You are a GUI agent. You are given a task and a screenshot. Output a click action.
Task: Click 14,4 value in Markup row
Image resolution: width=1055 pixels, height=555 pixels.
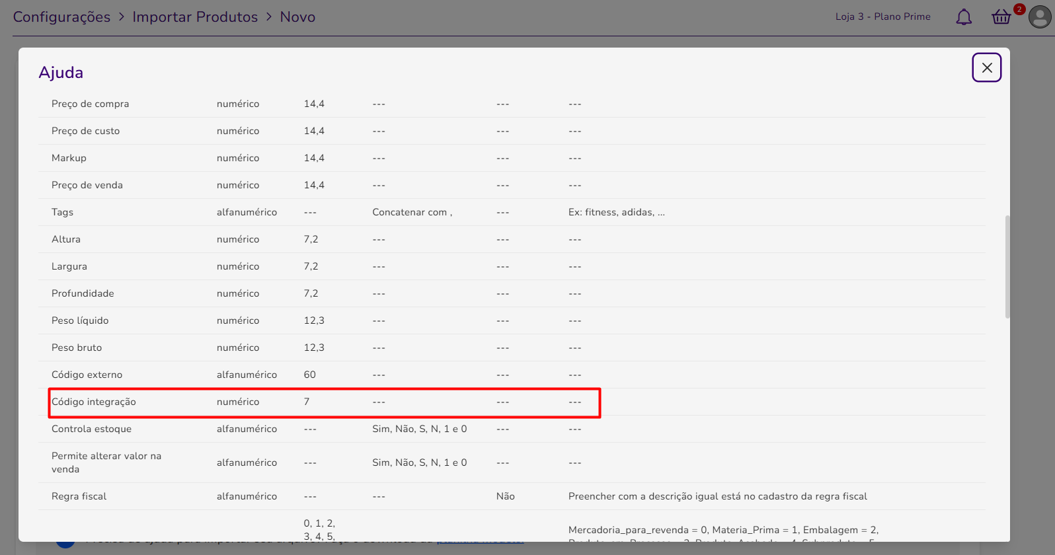point(314,158)
